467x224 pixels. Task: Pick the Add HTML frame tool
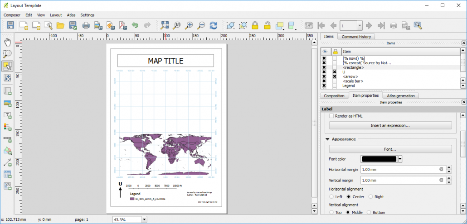(x=7, y=186)
